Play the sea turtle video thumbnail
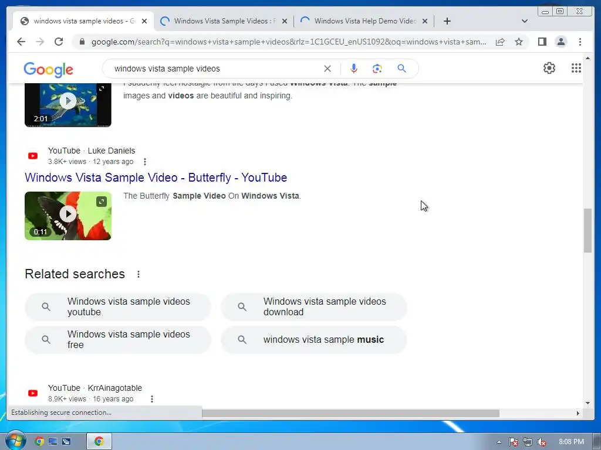601x450 pixels. click(68, 101)
